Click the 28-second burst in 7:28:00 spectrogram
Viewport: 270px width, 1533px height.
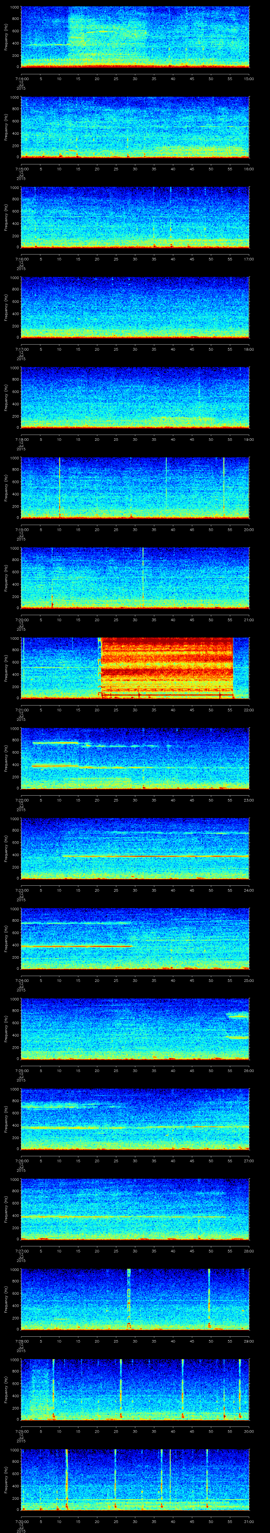click(x=129, y=1299)
